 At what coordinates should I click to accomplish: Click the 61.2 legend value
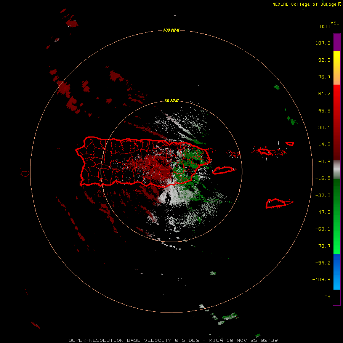click(x=324, y=94)
